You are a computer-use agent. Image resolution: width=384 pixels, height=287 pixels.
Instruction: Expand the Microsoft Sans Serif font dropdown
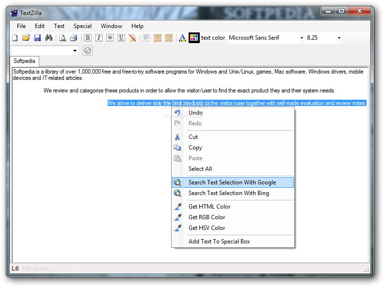(x=302, y=38)
